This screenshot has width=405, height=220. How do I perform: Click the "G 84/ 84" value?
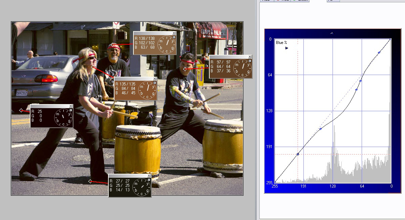click(125, 89)
